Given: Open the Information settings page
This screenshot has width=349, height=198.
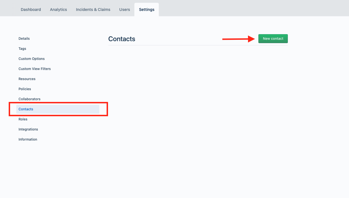Looking at the screenshot, I should [28, 139].
